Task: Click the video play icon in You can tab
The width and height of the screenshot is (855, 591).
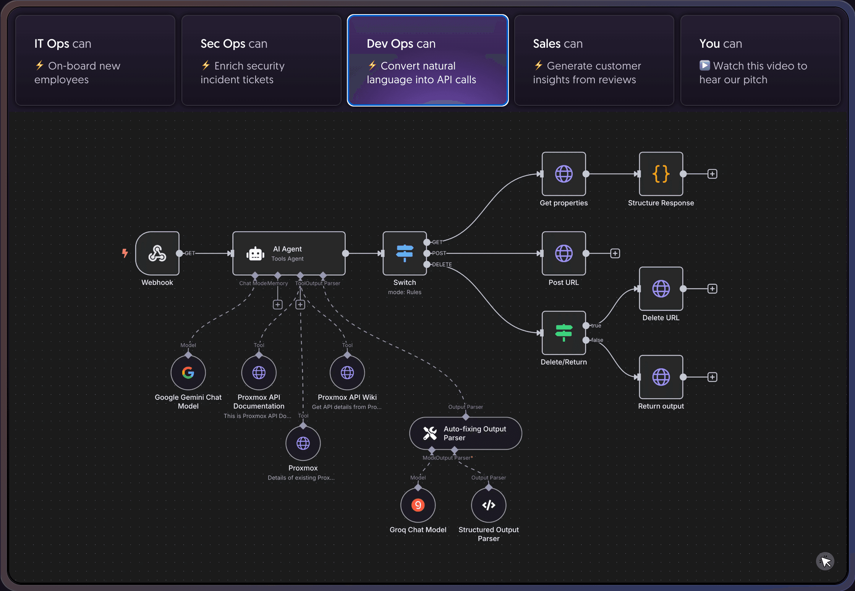Action: point(704,66)
